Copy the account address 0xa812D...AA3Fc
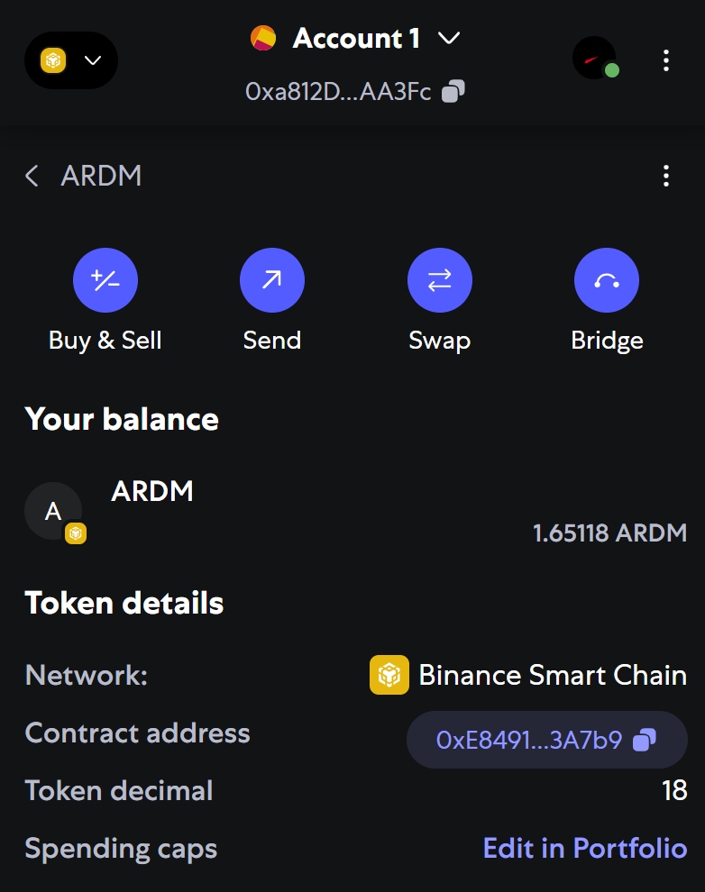The image size is (705, 892). click(453, 91)
